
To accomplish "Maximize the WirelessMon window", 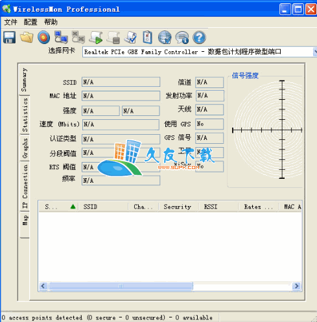I will 298,9.
